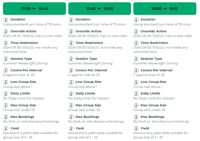Click Max Bookings info icon in 18:00 column
This screenshot has height=141, width=200.
pyautogui.click(x=136, y=117)
